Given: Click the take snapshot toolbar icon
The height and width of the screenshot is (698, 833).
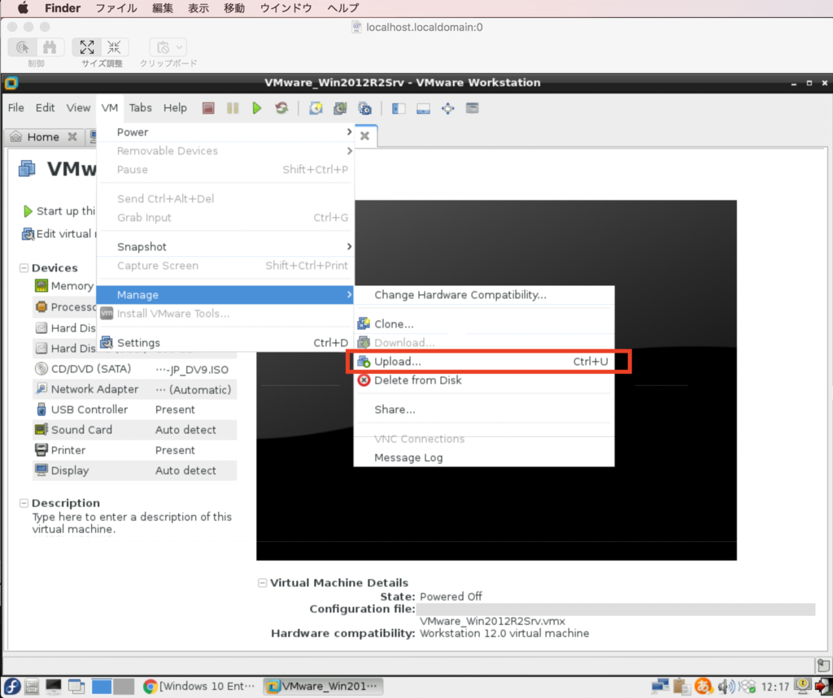Looking at the screenshot, I should click(x=316, y=108).
